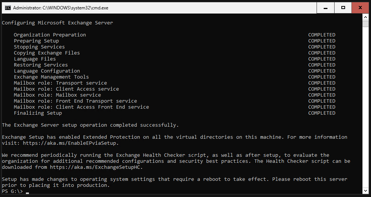Click the setup operation completed successfully message

coord(90,125)
